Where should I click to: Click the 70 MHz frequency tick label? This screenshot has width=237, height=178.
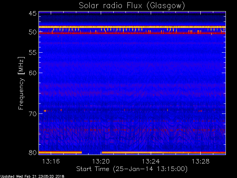33,114
